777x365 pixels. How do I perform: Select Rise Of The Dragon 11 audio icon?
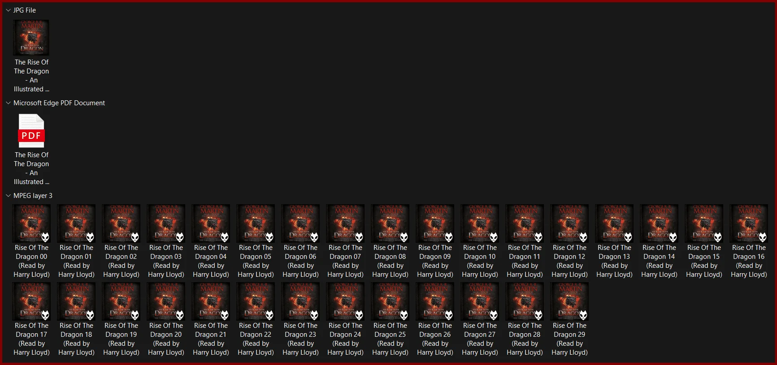tap(525, 223)
